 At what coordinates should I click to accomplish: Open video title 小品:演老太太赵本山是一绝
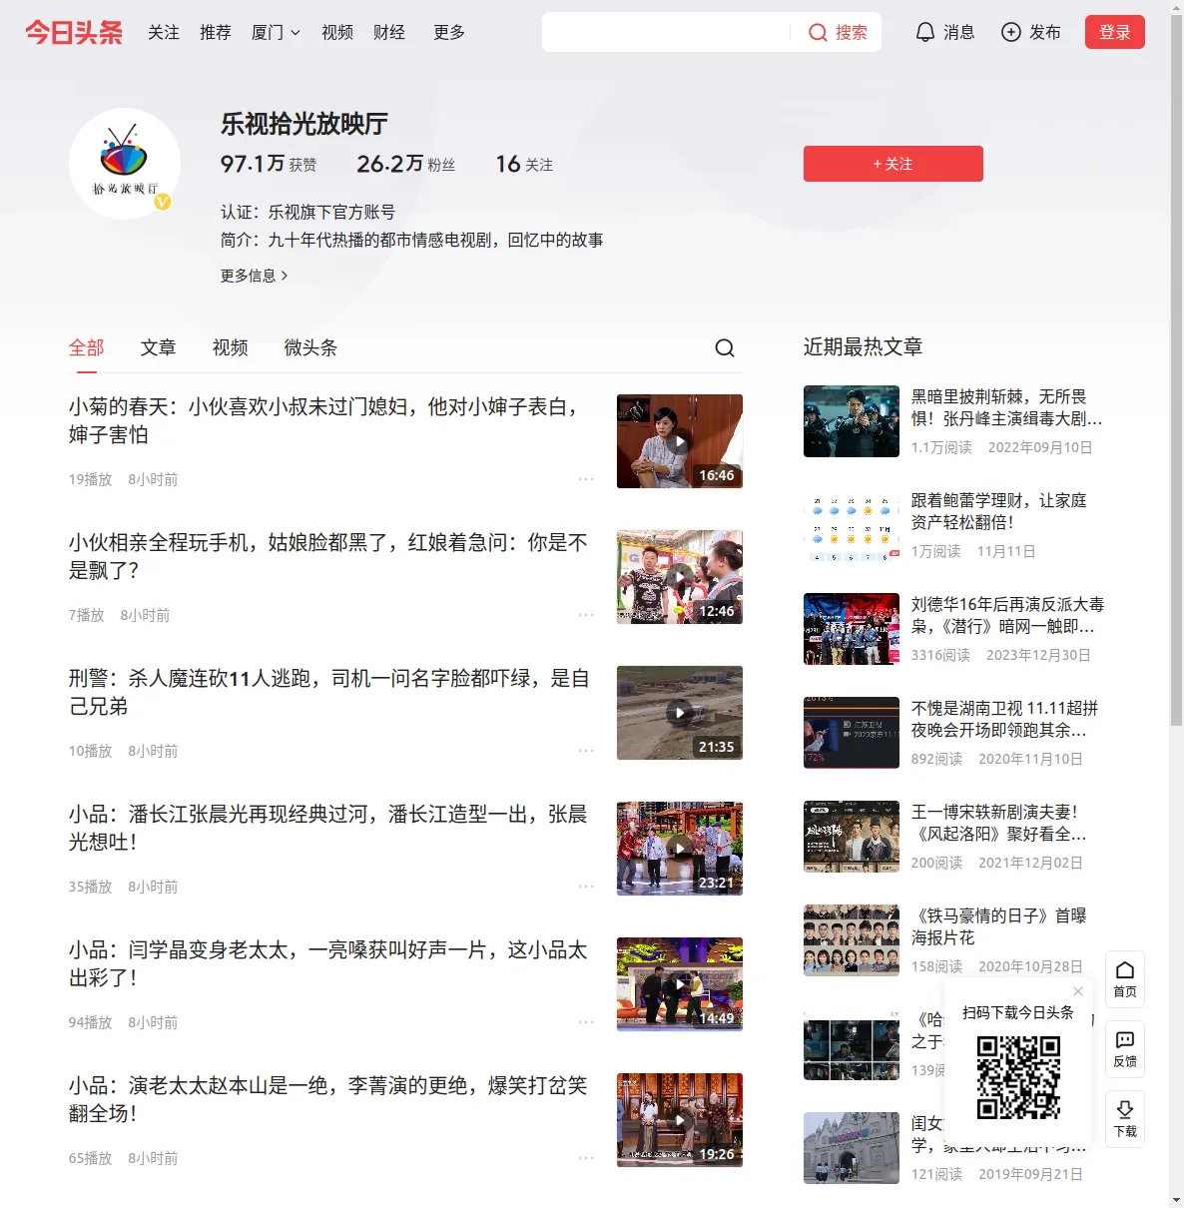click(x=328, y=1099)
